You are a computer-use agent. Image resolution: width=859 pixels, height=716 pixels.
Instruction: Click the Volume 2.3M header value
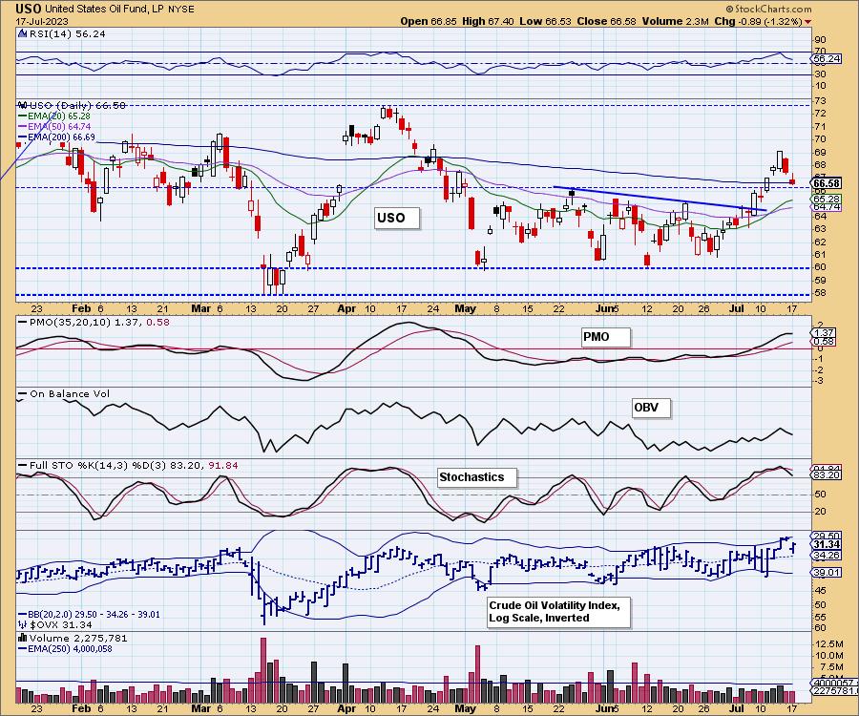(676, 21)
